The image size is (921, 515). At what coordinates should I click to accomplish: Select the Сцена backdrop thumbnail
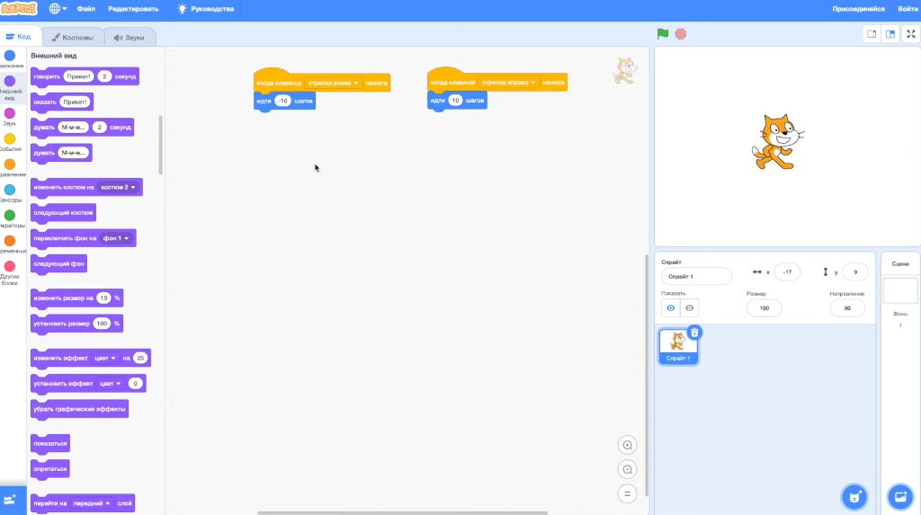coord(899,290)
